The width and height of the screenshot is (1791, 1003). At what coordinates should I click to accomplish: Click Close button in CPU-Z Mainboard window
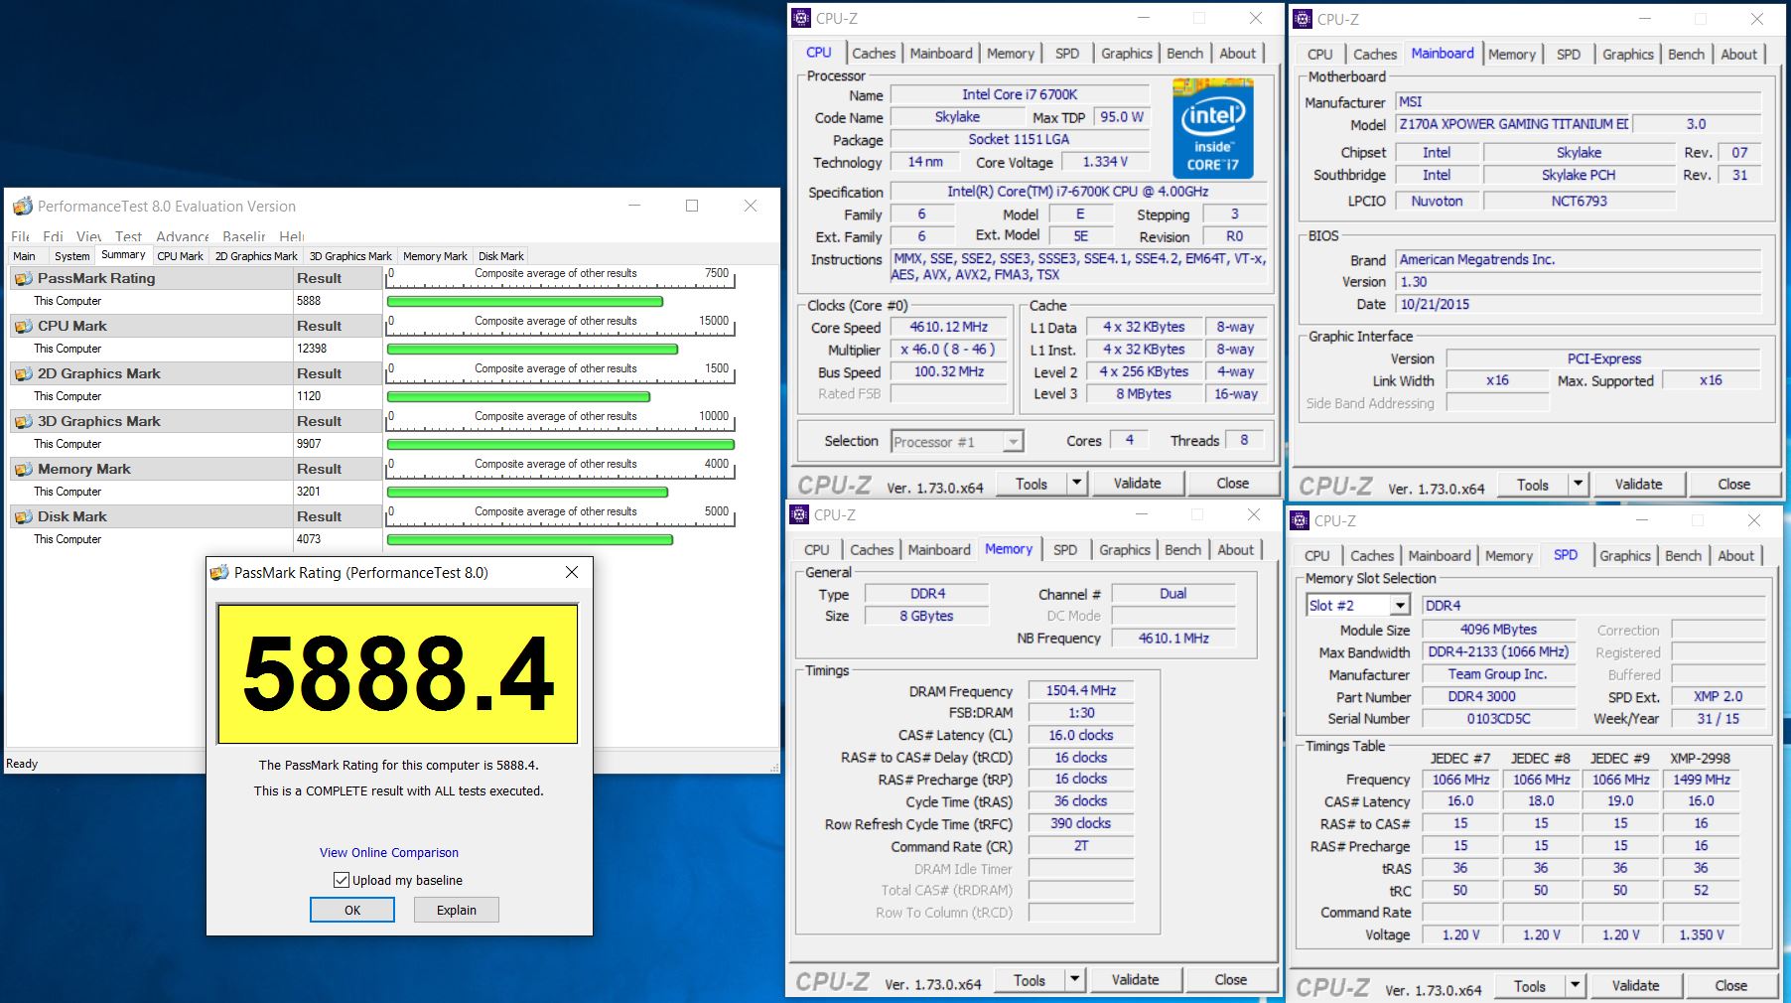(x=1733, y=485)
